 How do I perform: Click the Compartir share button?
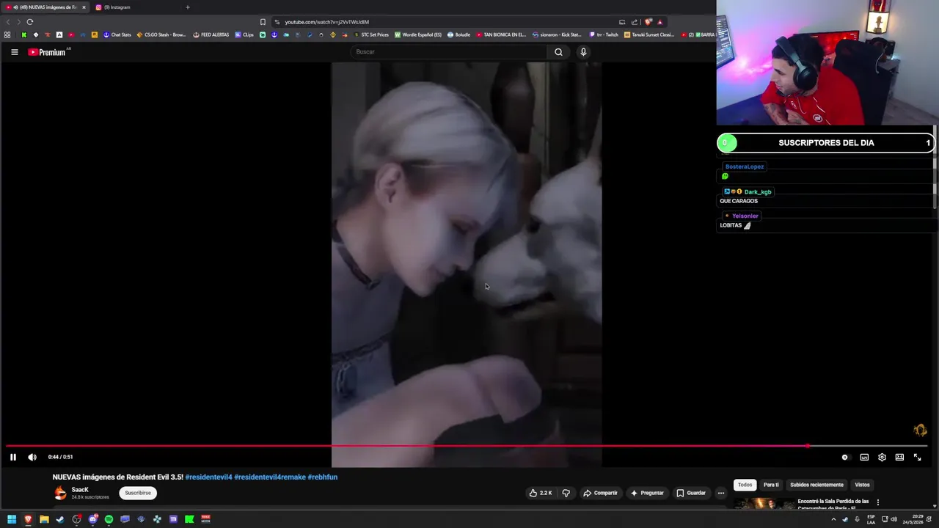(x=600, y=493)
